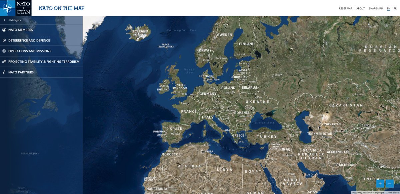The height and width of the screenshot is (194, 400).
Task: Switch language to EN
Action: pos(389,8)
